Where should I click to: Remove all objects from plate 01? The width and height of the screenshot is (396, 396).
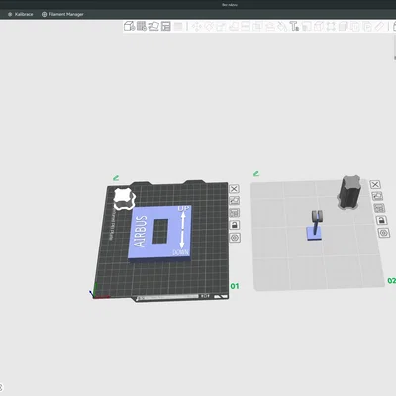[234, 189]
